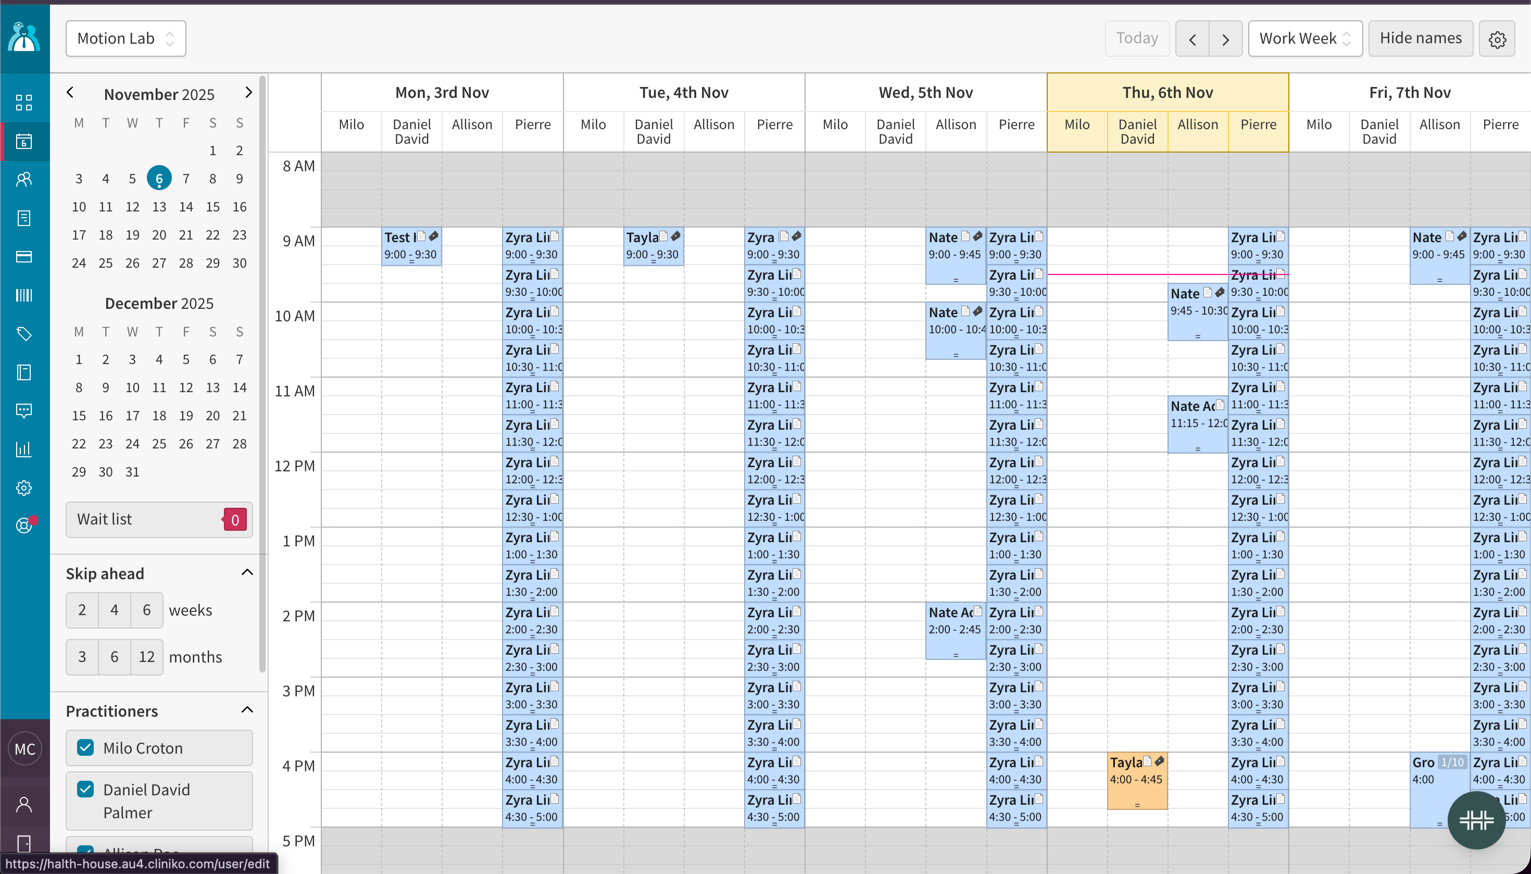The height and width of the screenshot is (874, 1531).
Task: Open the Contacts book sidebar icon
Action: point(24,372)
